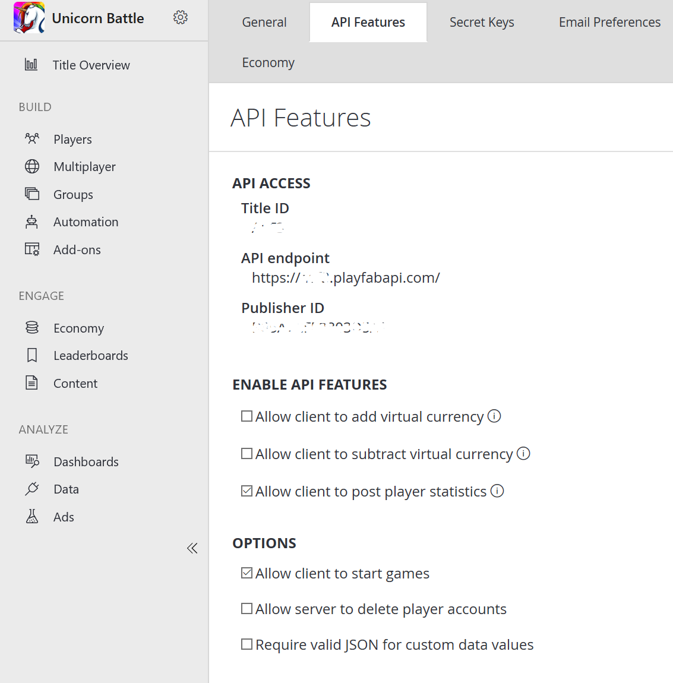Open the Leaderboards section
673x683 pixels.
pos(91,355)
